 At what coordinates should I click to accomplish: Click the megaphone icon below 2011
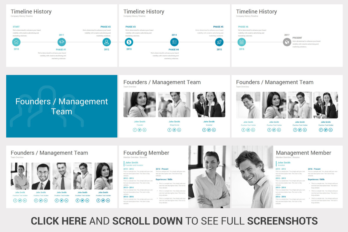click(x=61, y=42)
